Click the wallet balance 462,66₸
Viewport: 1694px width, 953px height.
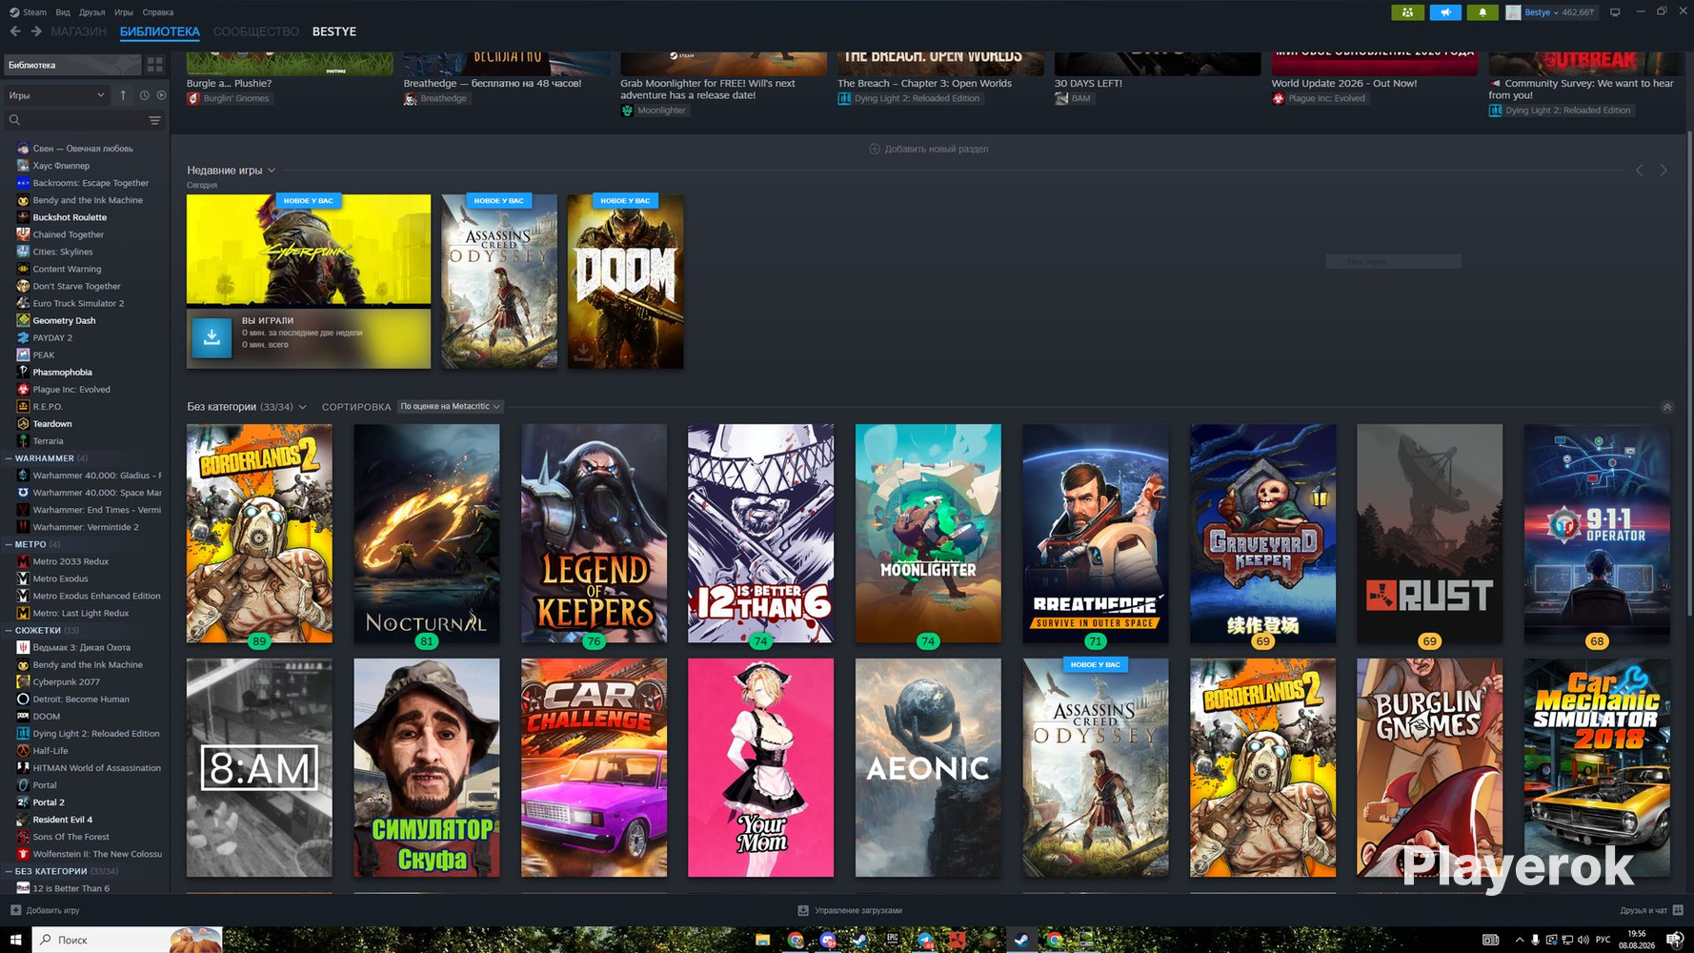1578,12
